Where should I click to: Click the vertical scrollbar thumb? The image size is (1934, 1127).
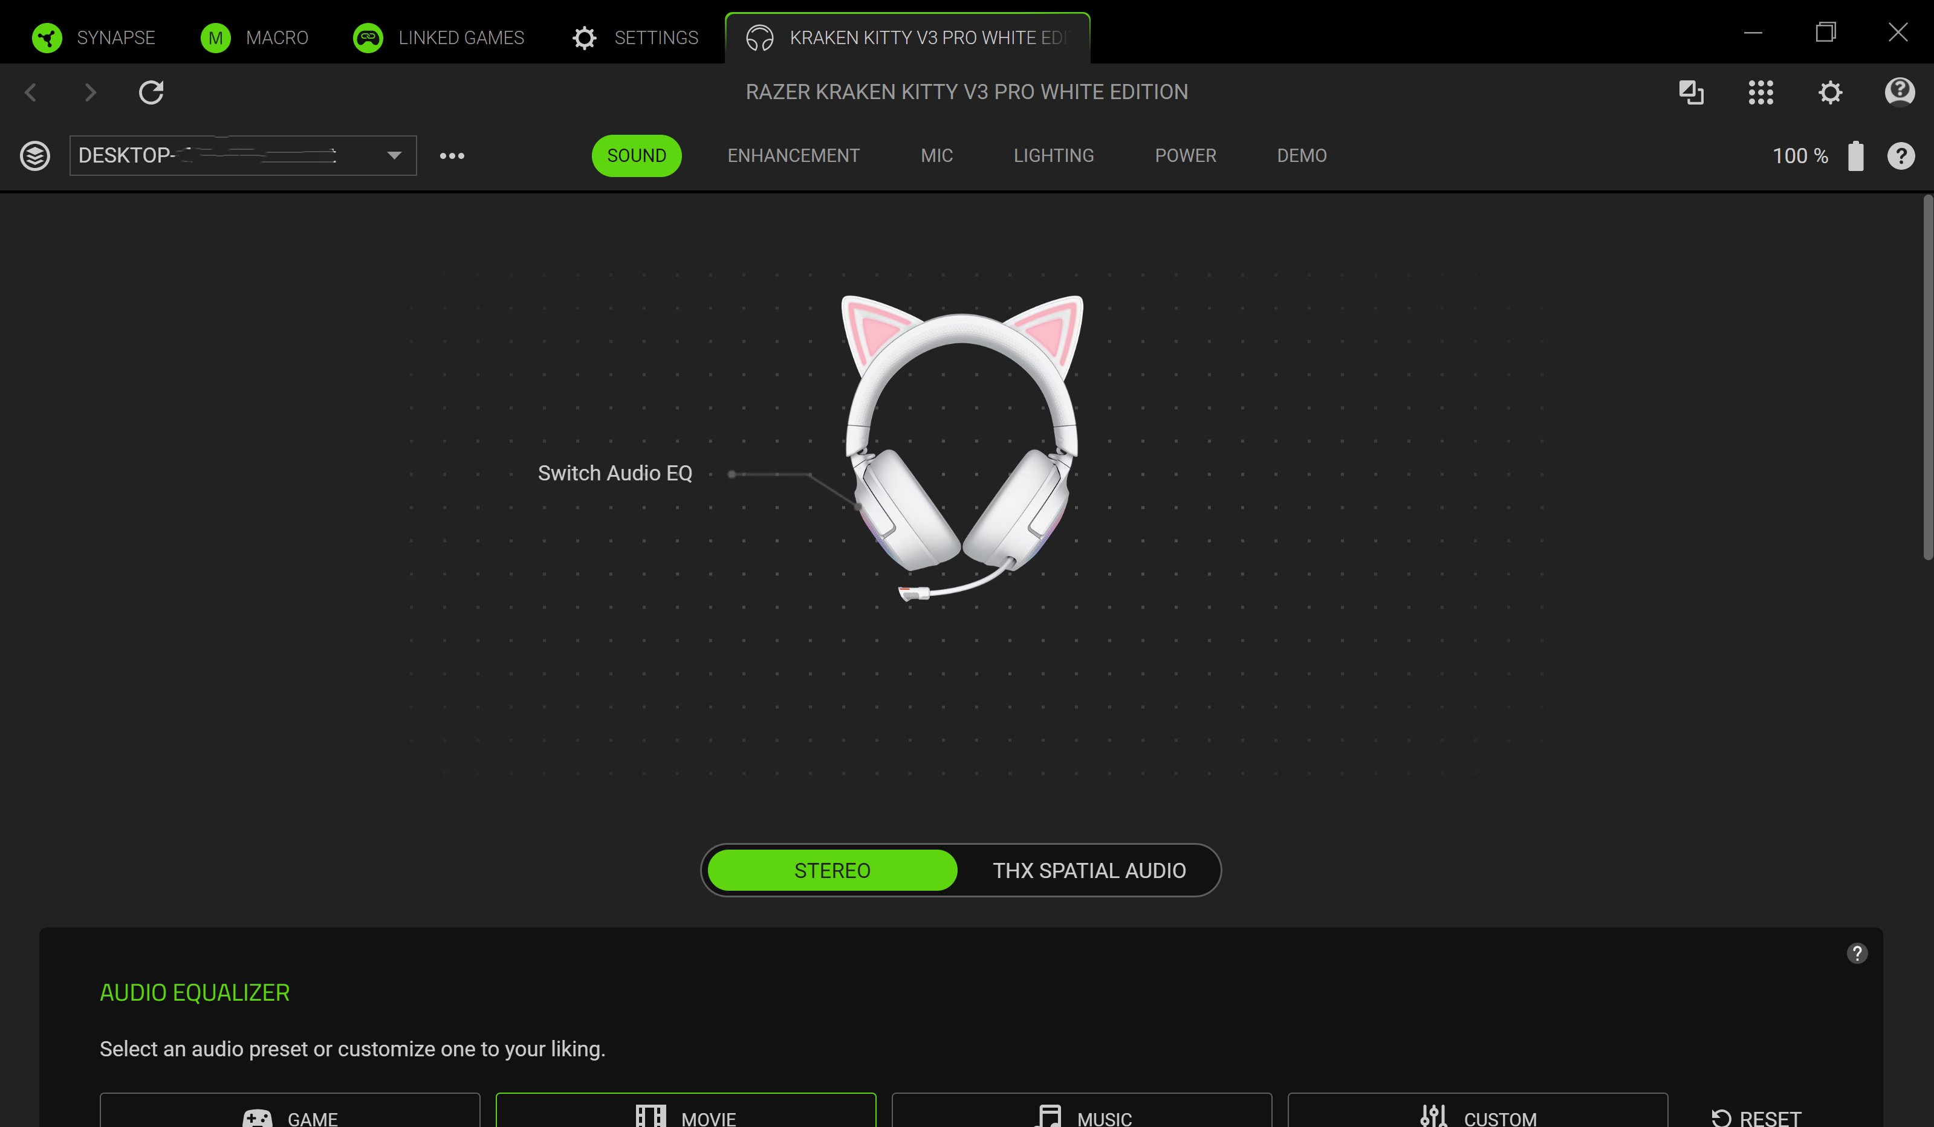point(1928,378)
